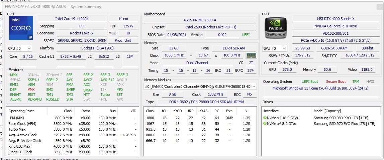
Task: Click the 8x32 + 8x48 L1 cache value
Action: point(71,56)
